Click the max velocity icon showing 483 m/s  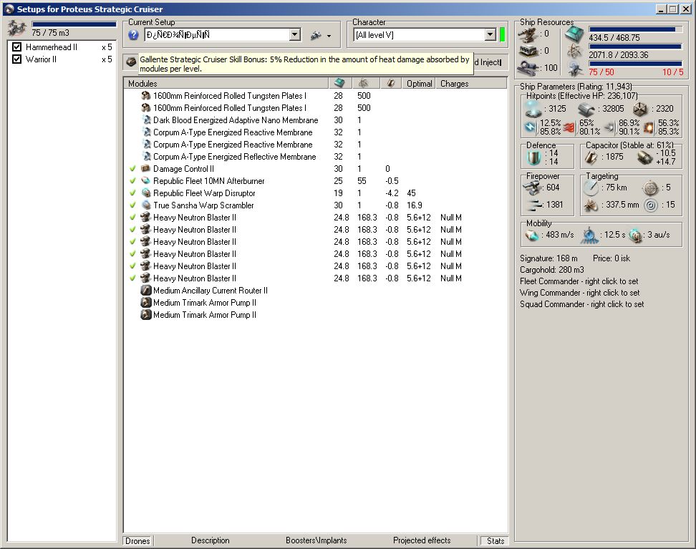(x=532, y=235)
